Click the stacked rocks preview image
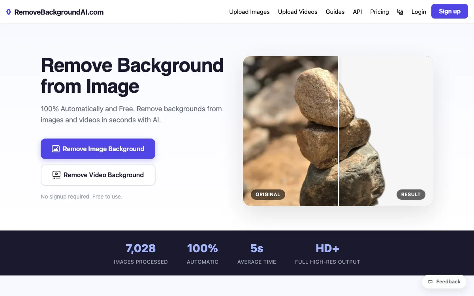The width and height of the screenshot is (474, 296). 338,131
